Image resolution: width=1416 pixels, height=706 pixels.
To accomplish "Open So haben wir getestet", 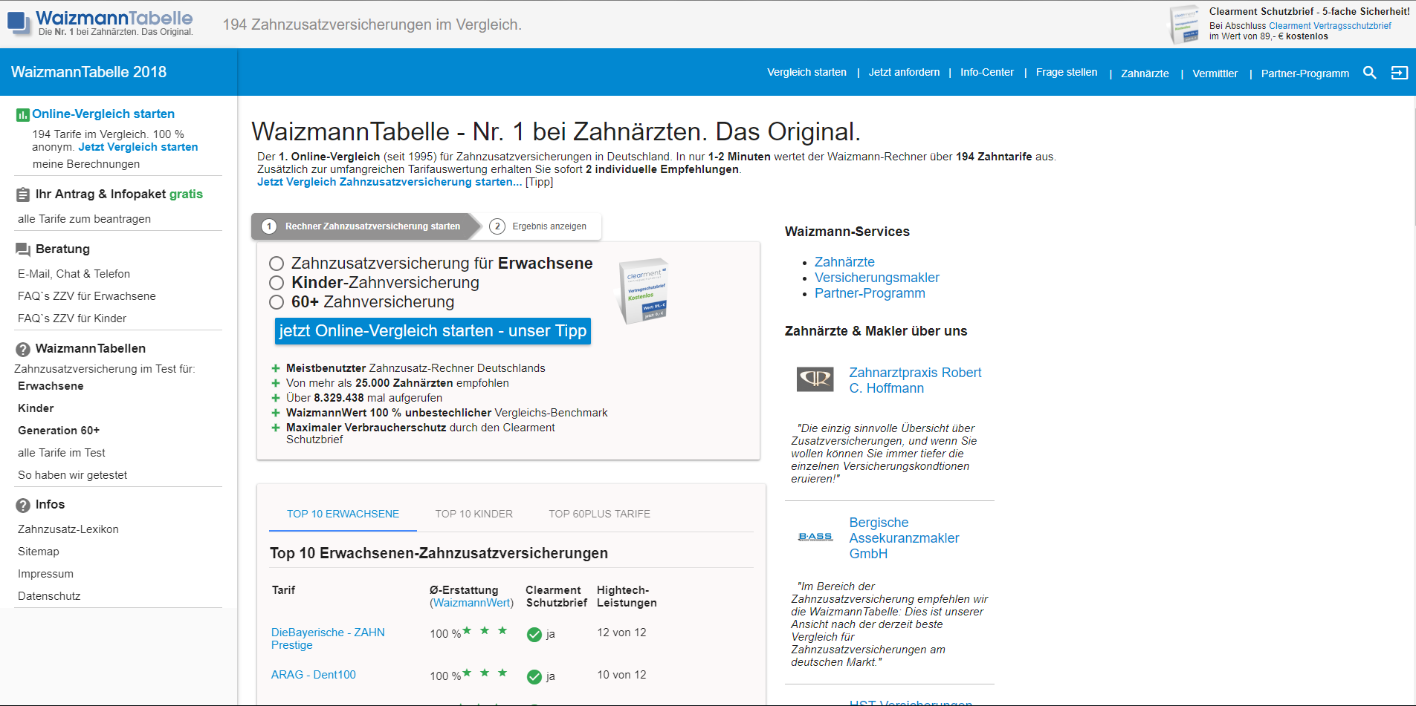I will (x=72, y=475).
